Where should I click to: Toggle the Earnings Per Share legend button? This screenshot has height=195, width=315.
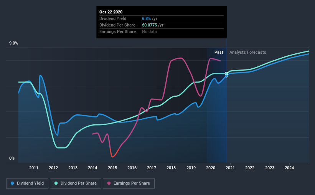pos(129,183)
